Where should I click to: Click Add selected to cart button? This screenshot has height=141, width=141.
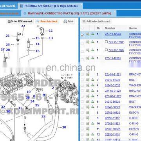(x=96, y=22)
